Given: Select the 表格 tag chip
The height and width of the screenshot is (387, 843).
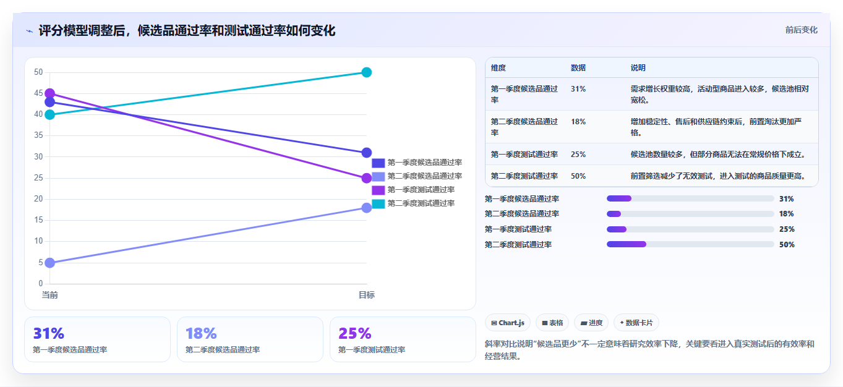Looking at the screenshot, I should point(552,323).
